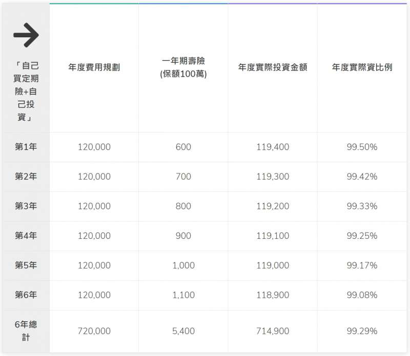Click the 第2年 row label
The height and width of the screenshot is (356, 410).
click(x=26, y=176)
